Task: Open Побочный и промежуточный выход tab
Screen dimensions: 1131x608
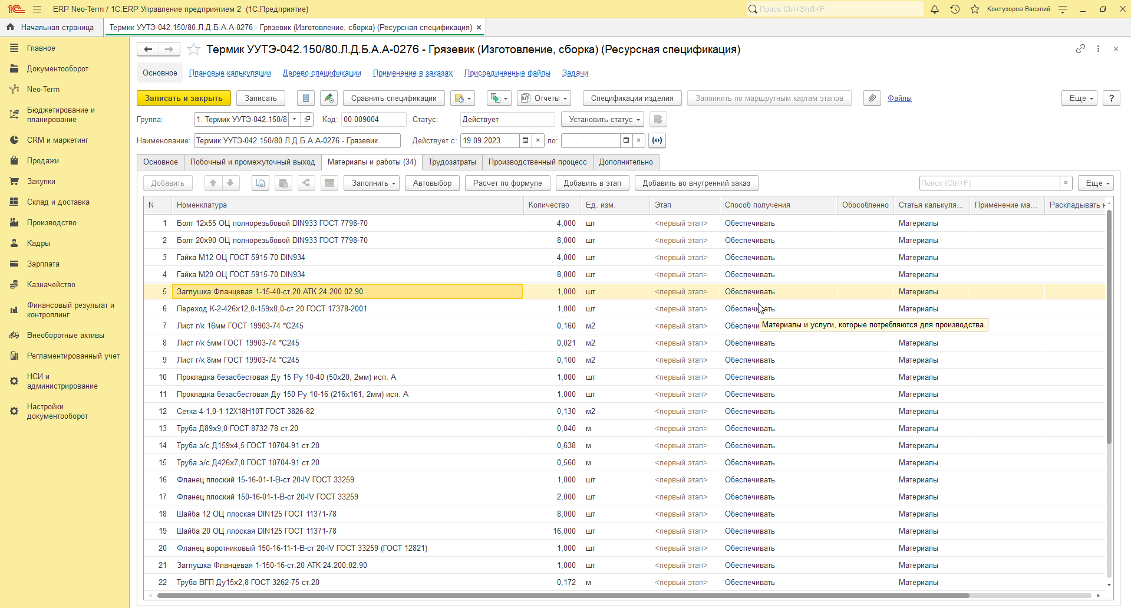Action: 252,162
